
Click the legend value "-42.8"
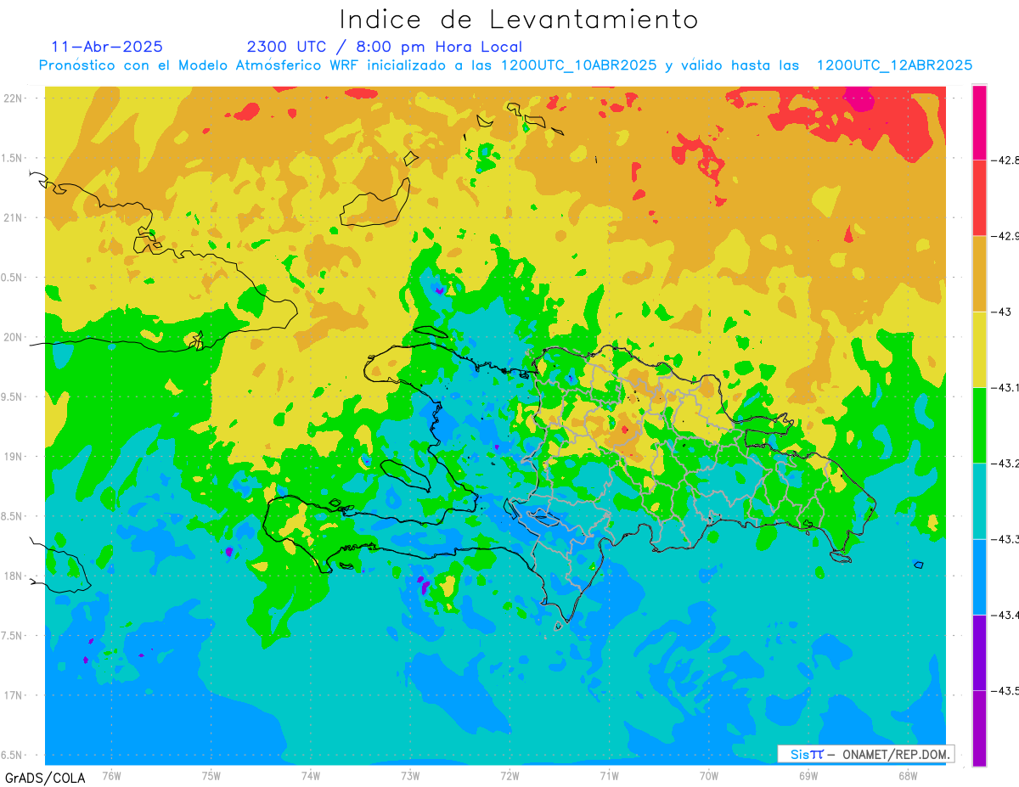pyautogui.click(x=1006, y=160)
